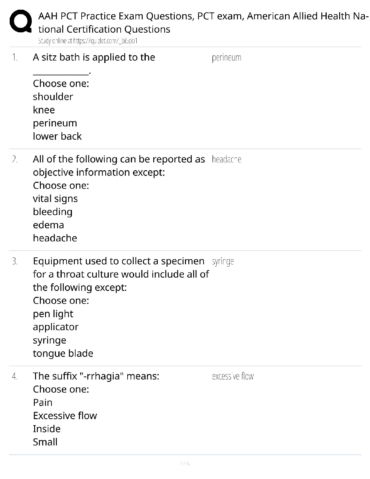Select the 'perineum' answer option in question 1
This screenshot has width=370, height=479.
(55, 123)
